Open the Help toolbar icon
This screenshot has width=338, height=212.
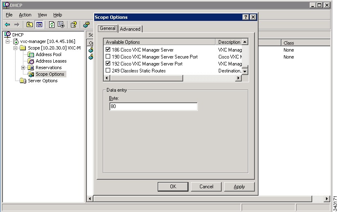click(x=74, y=25)
